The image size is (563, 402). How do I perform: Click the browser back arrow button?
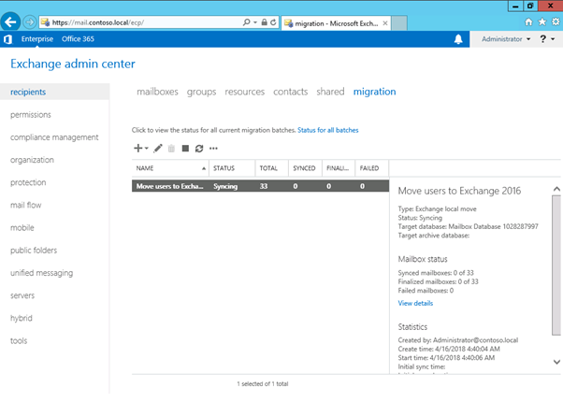pyautogui.click(x=10, y=22)
